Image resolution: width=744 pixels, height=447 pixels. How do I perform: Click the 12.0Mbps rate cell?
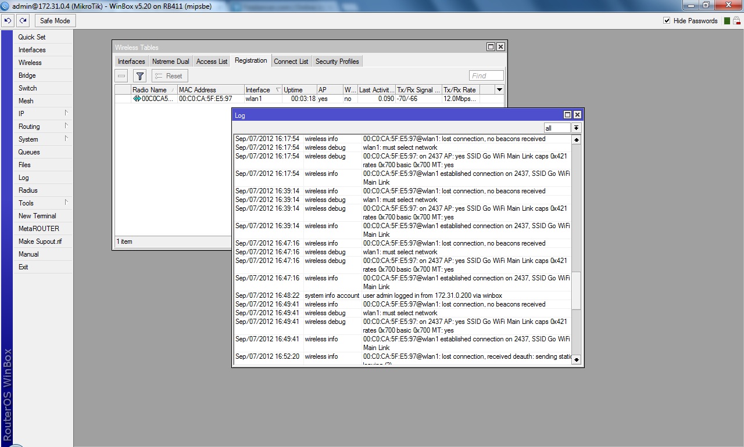(x=460, y=99)
